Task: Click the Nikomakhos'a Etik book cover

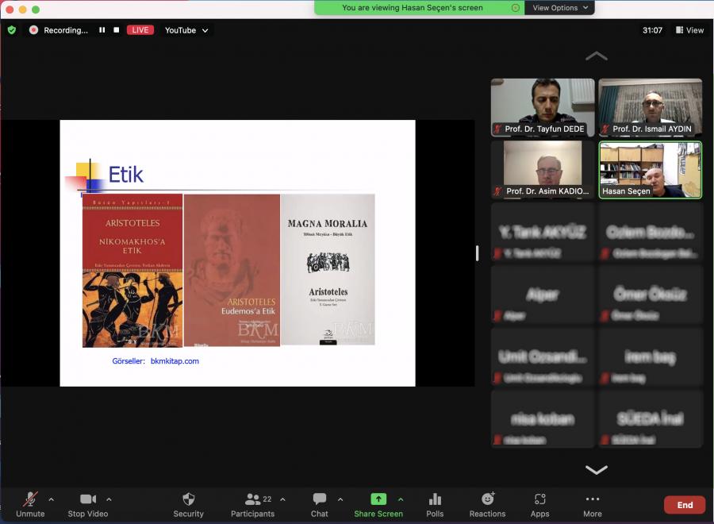Action: tap(132, 271)
